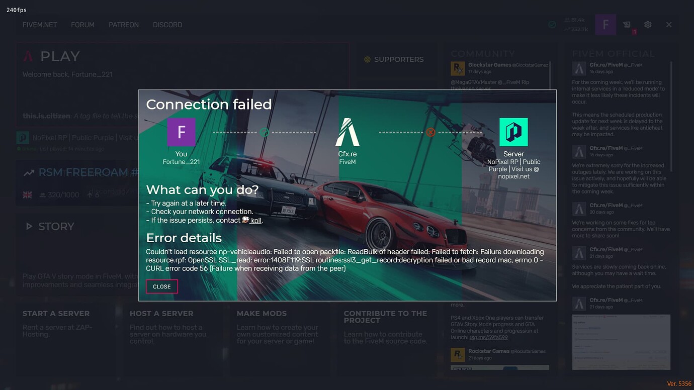Click the 'Welcome back, Fortune_221' text
Image resolution: width=694 pixels, height=390 pixels.
click(x=67, y=74)
